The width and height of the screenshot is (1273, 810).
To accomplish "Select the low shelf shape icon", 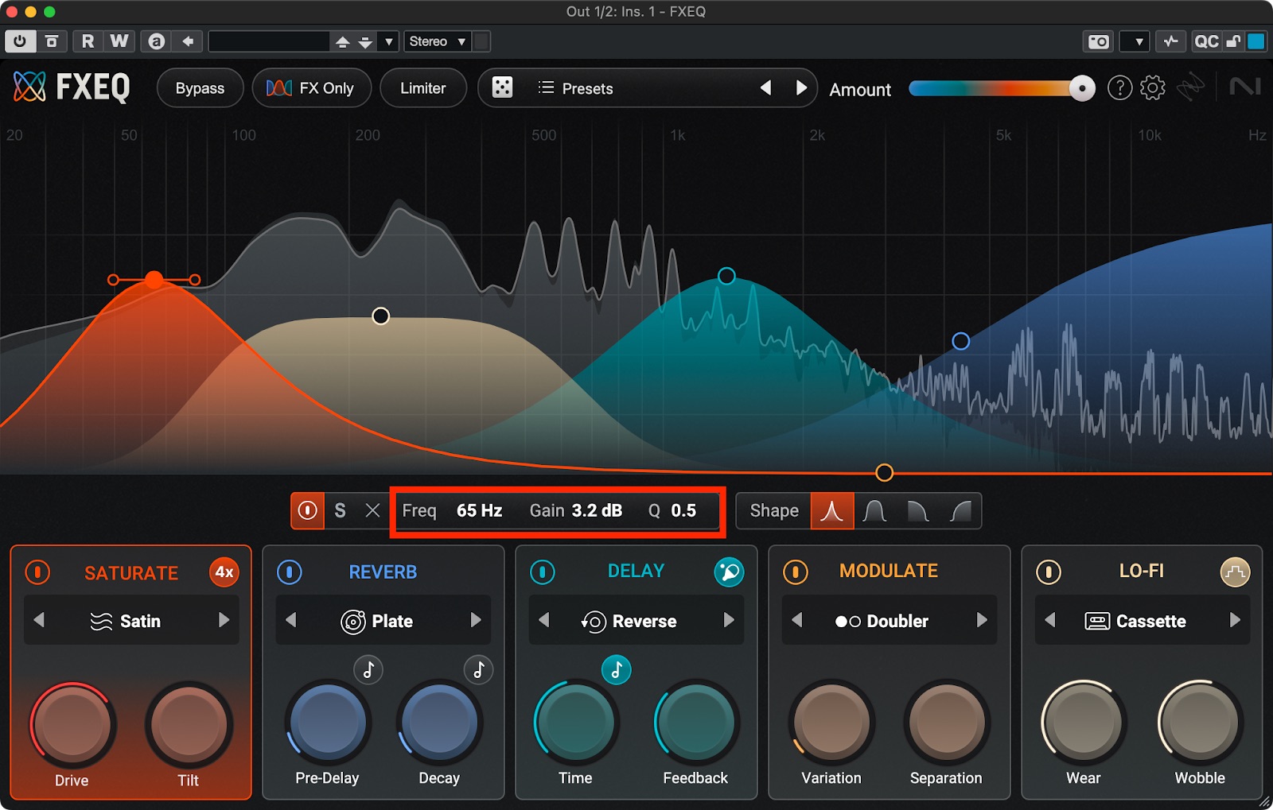I will point(917,511).
